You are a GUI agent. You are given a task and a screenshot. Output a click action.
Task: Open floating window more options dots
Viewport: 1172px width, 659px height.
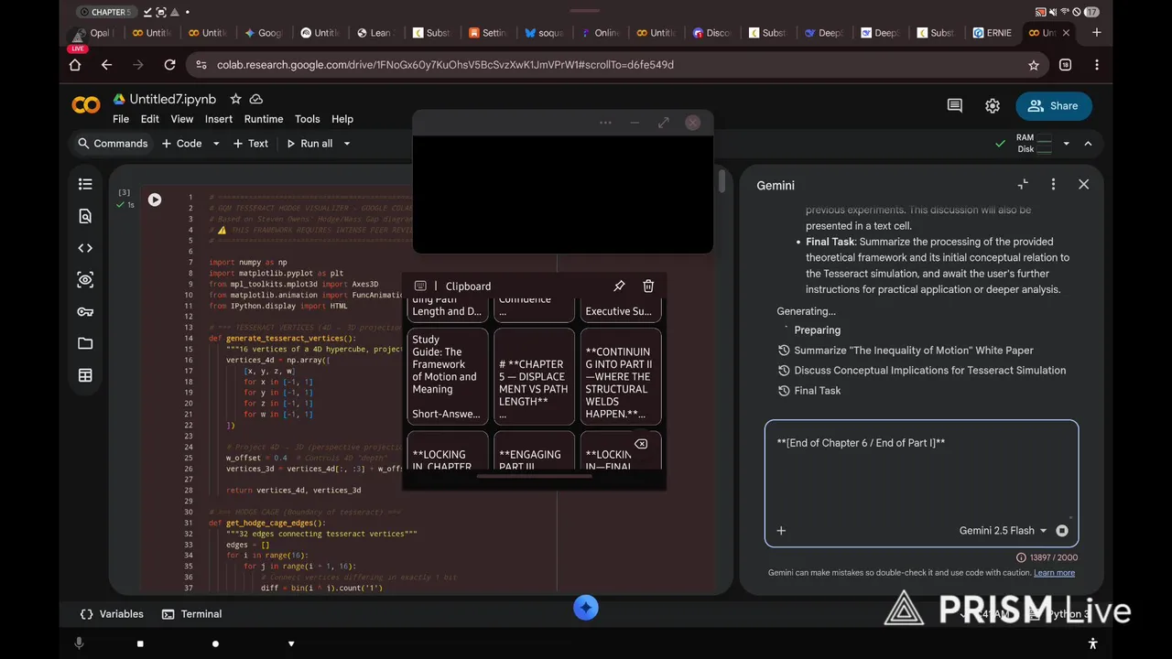[x=605, y=123]
